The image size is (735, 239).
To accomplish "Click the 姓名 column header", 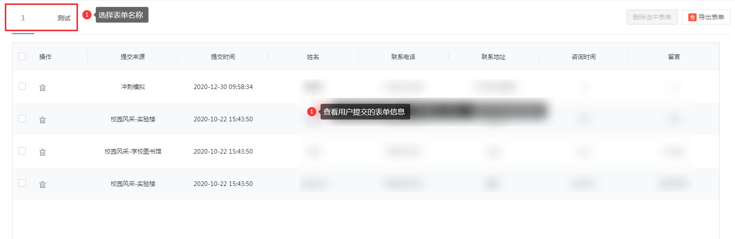I will pos(313,57).
